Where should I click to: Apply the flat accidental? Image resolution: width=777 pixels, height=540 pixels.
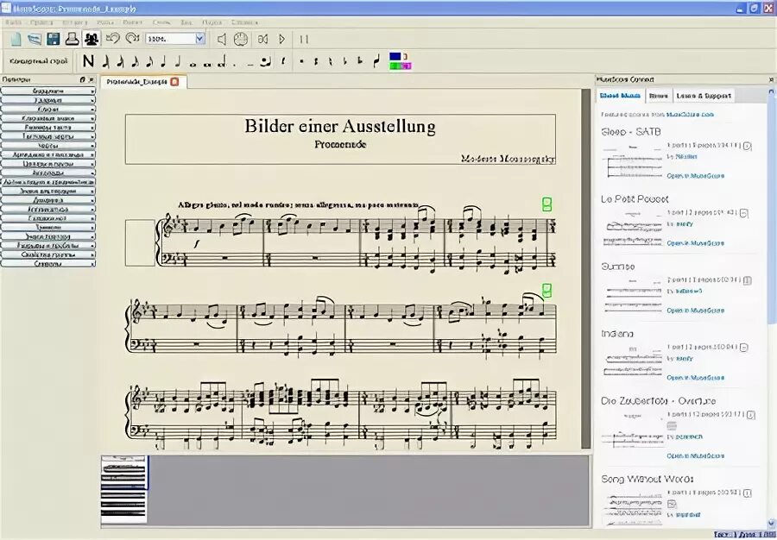345,62
